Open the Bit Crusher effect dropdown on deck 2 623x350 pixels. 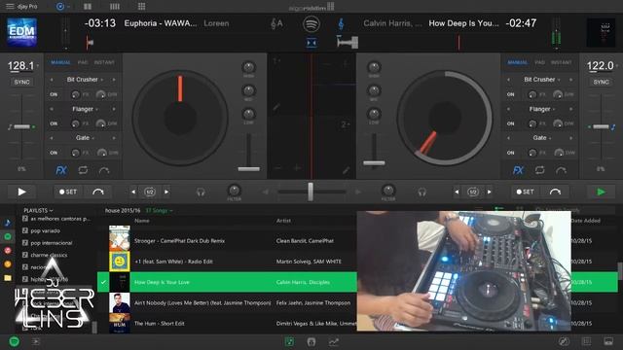(x=541, y=80)
